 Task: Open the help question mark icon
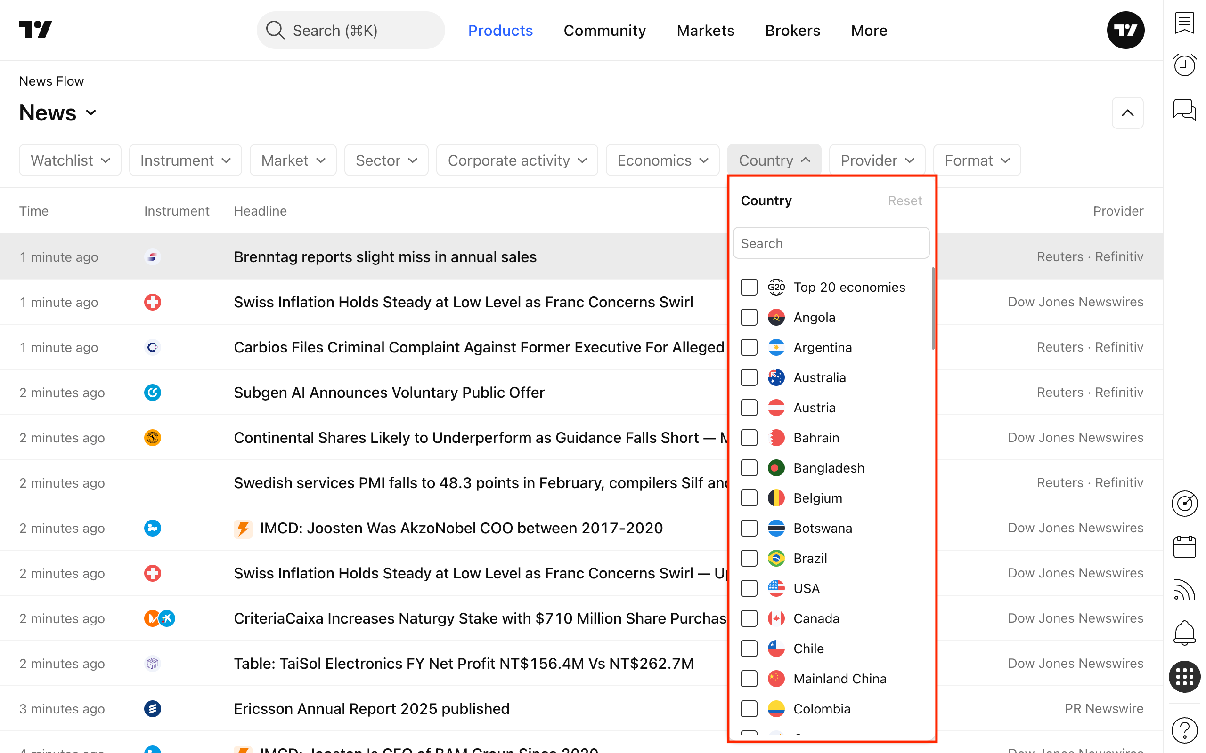coord(1184,730)
